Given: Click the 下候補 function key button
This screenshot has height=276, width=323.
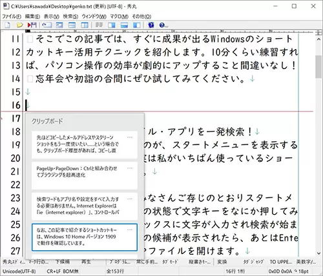Looking at the screenshot, I should pos(63,262).
